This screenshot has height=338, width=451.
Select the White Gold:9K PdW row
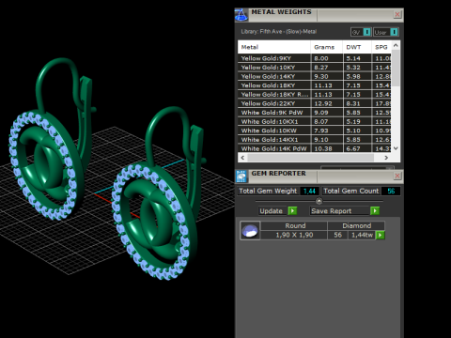click(x=315, y=113)
